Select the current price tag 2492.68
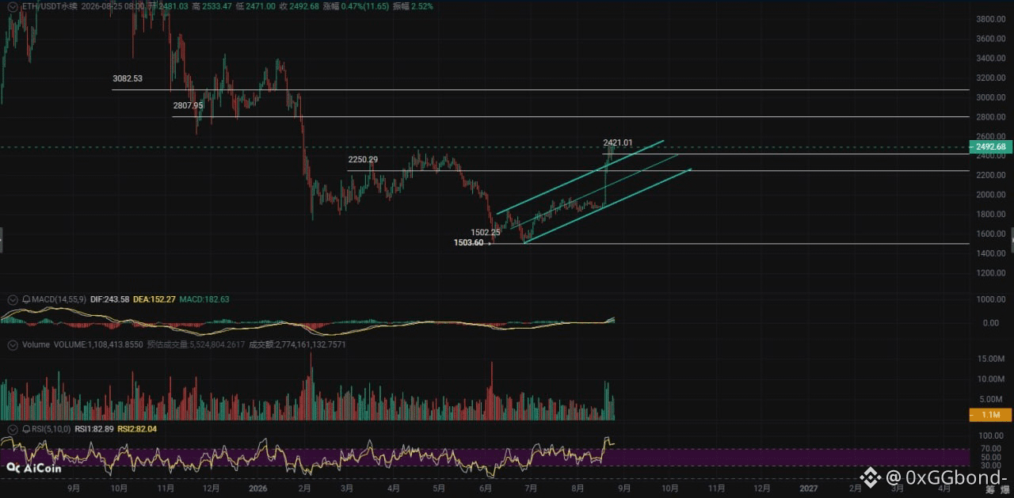The height and width of the screenshot is (498, 1014). [990, 146]
